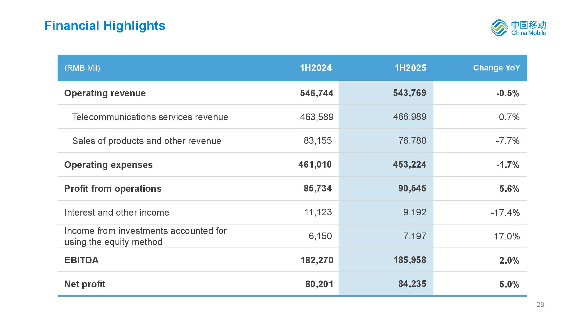Select Interest and other income label
The image size is (567, 318).
(x=117, y=213)
